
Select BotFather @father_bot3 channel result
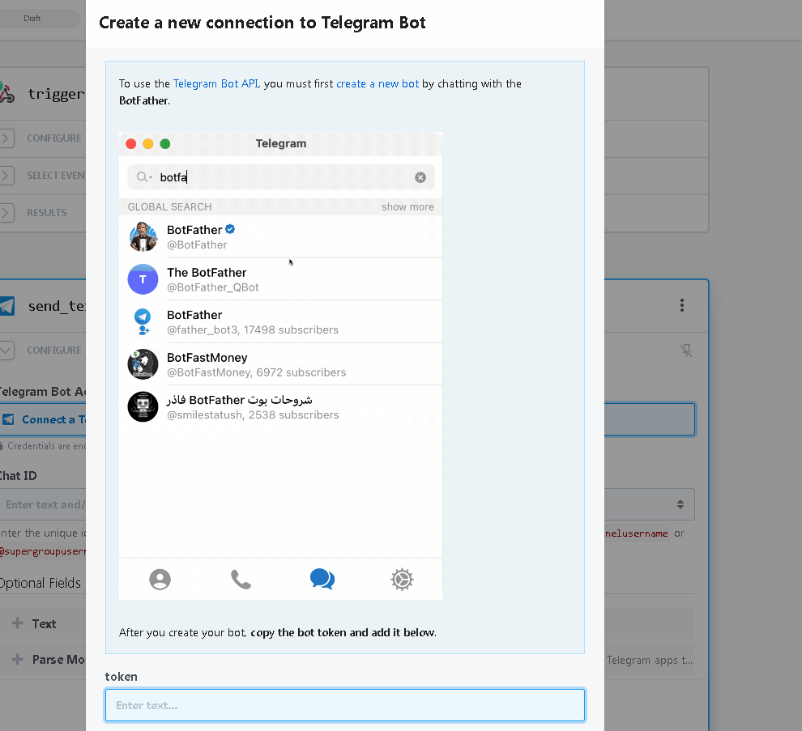[x=281, y=321]
